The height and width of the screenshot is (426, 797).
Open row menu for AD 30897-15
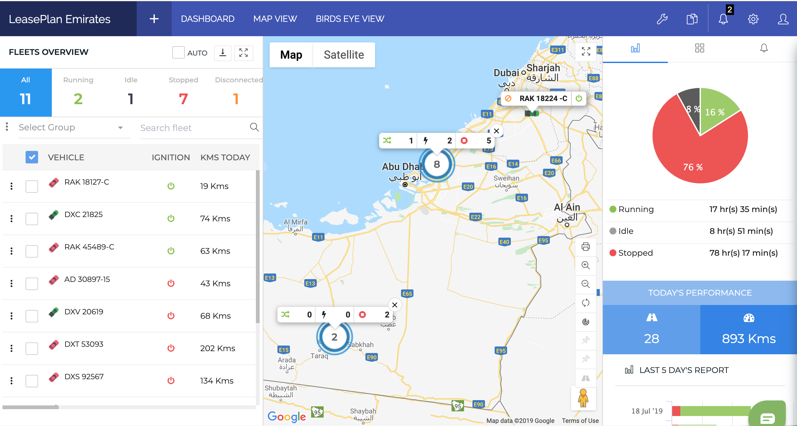[12, 283]
